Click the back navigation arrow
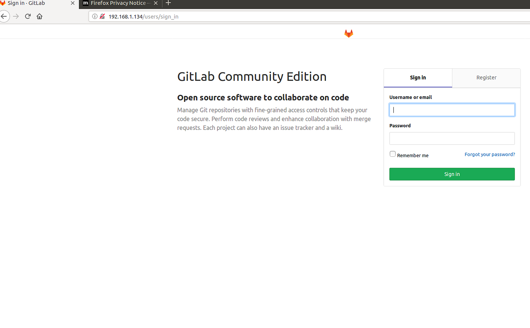This screenshot has height=328, width=530. 4,16
